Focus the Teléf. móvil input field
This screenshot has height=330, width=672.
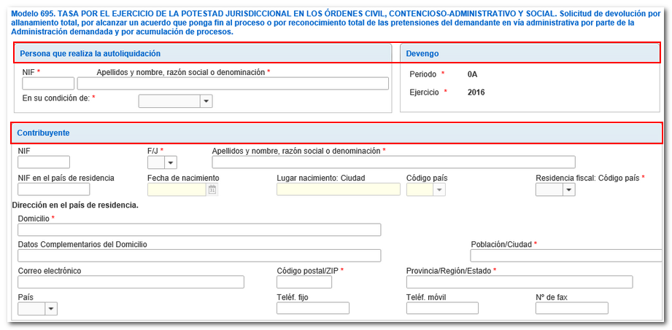tap(442, 308)
